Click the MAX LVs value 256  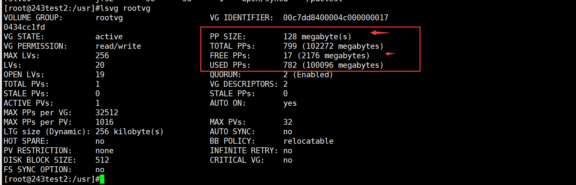click(x=102, y=56)
